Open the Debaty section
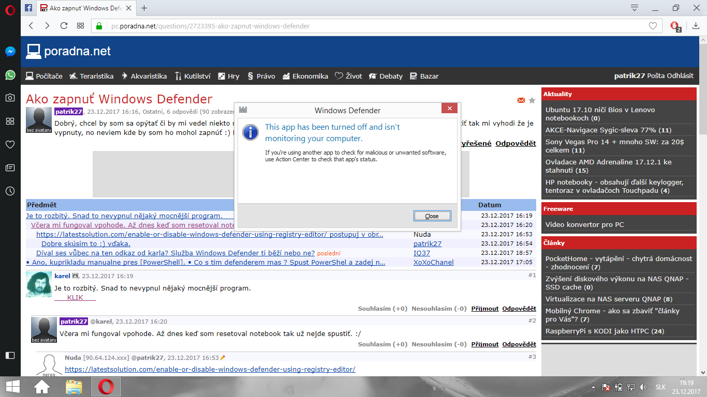This screenshot has width=707, height=397. 386,76
